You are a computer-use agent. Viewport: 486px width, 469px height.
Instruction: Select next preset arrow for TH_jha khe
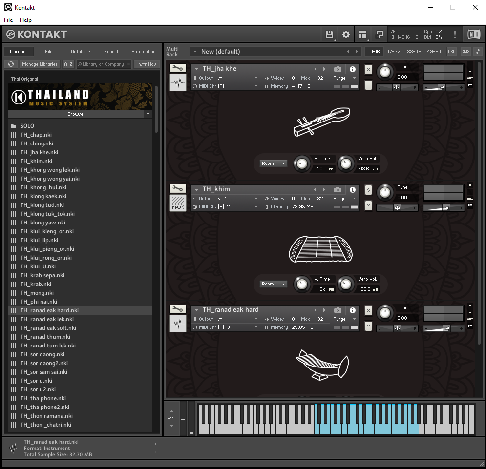tap(324, 69)
